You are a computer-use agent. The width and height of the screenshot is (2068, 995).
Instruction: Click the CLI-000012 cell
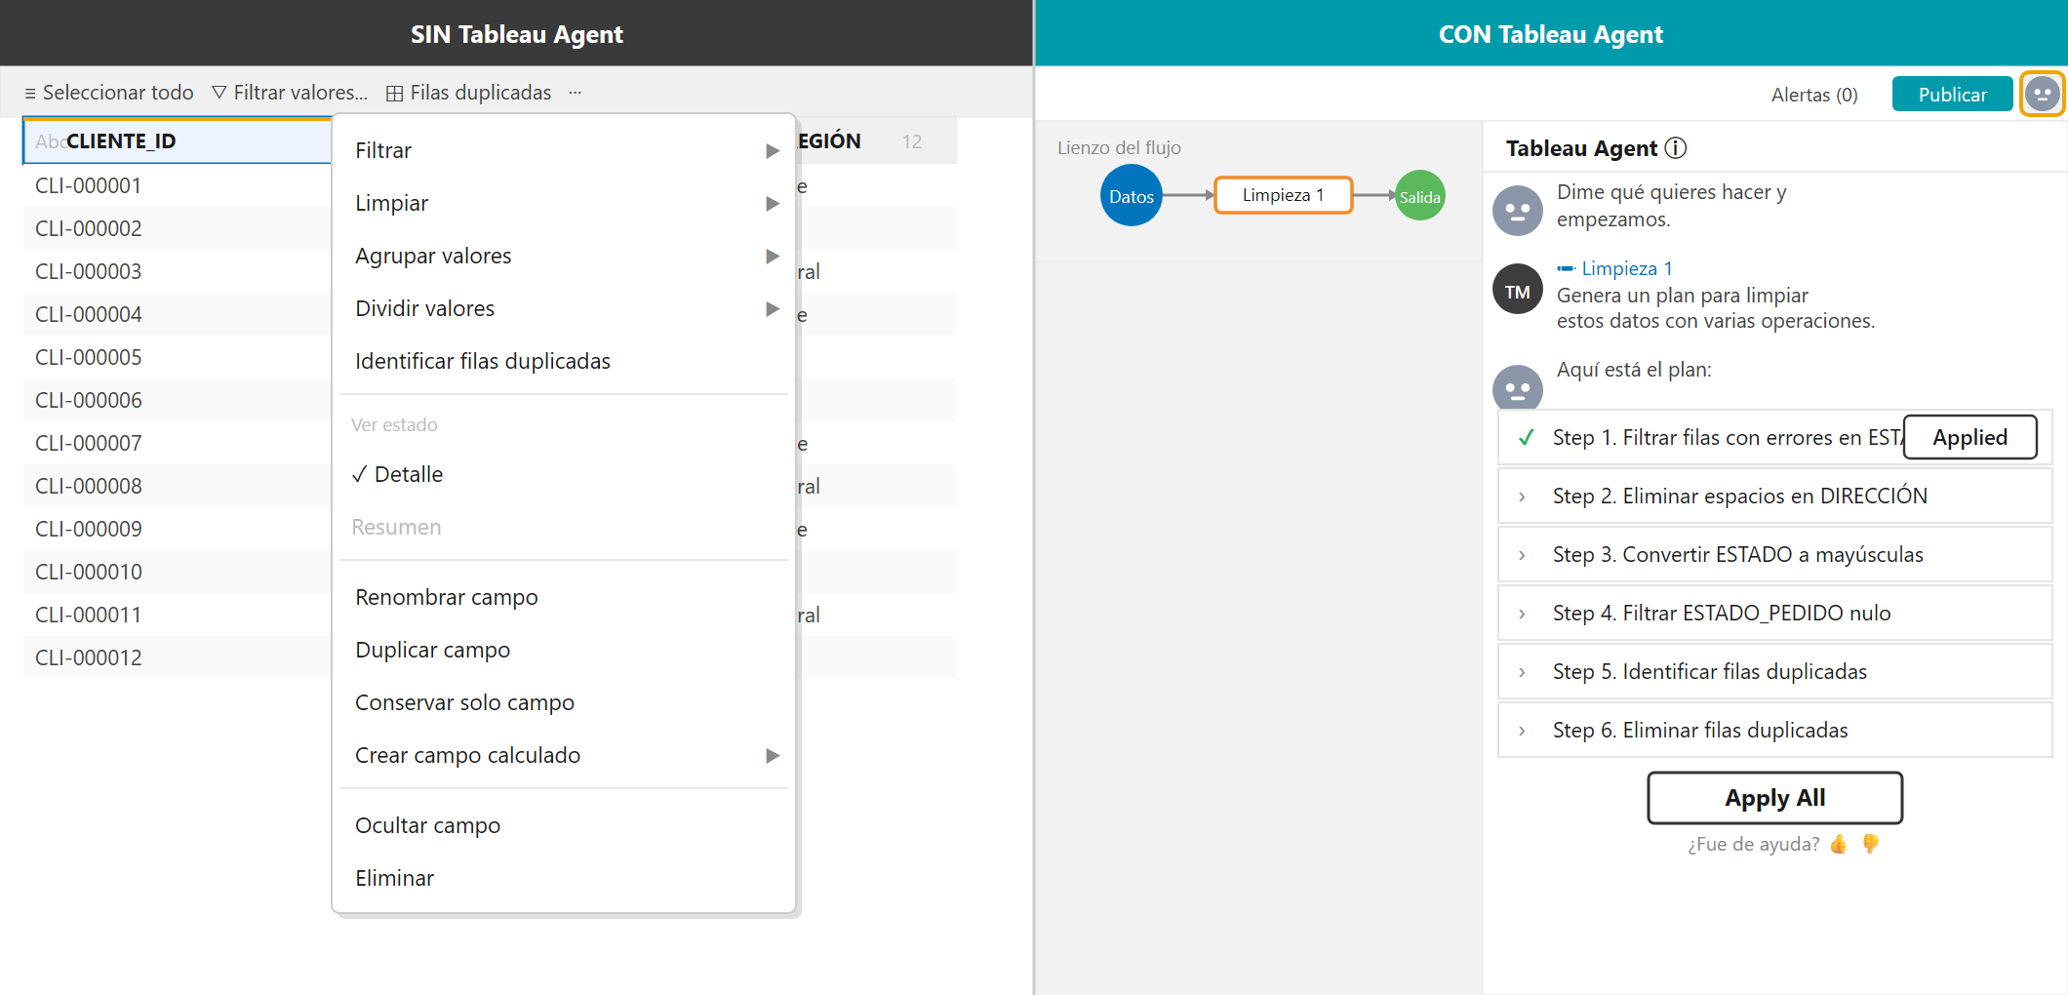click(177, 657)
